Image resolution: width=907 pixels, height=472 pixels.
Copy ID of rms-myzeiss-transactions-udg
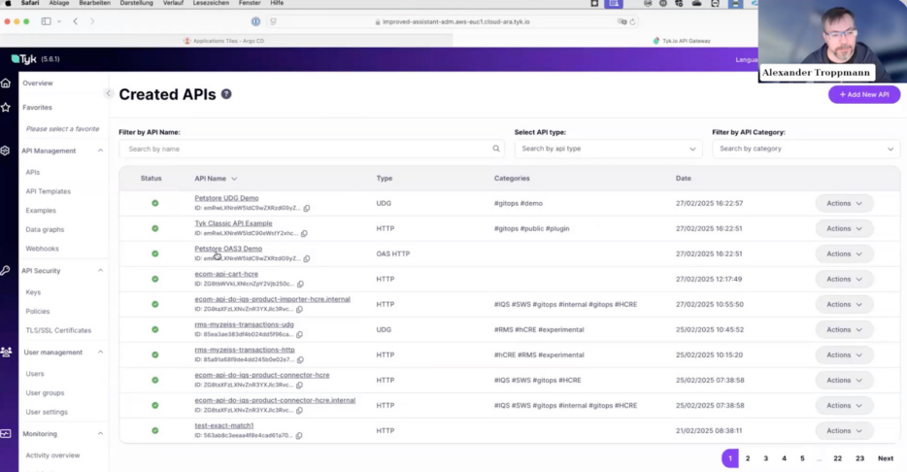300,334
